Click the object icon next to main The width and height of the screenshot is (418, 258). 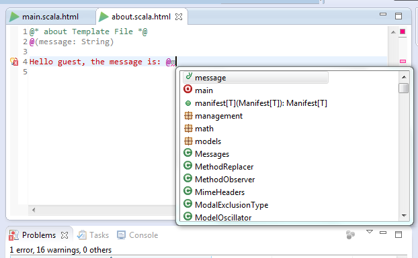point(187,89)
